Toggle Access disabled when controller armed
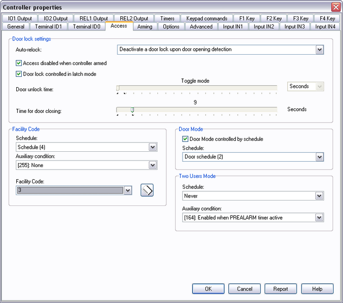 pyautogui.click(x=19, y=64)
